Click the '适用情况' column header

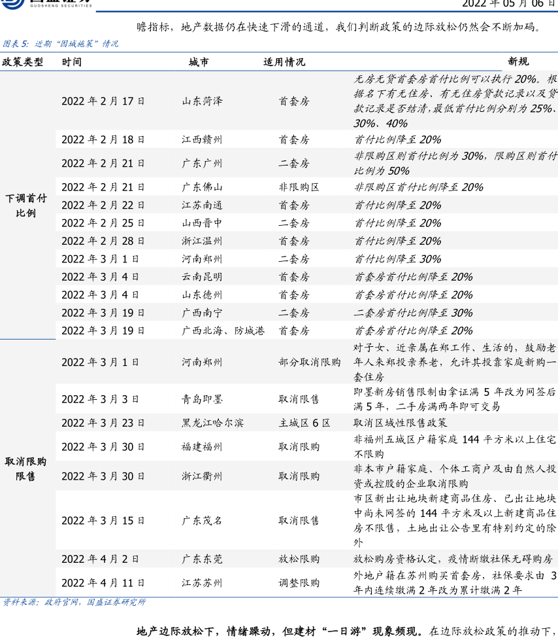coord(284,62)
